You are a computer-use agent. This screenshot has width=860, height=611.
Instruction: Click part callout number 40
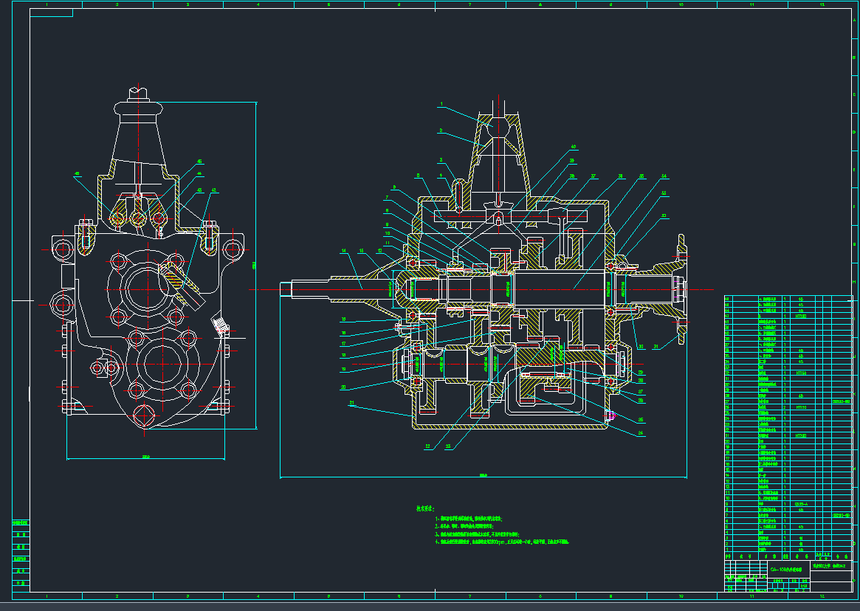574,147
